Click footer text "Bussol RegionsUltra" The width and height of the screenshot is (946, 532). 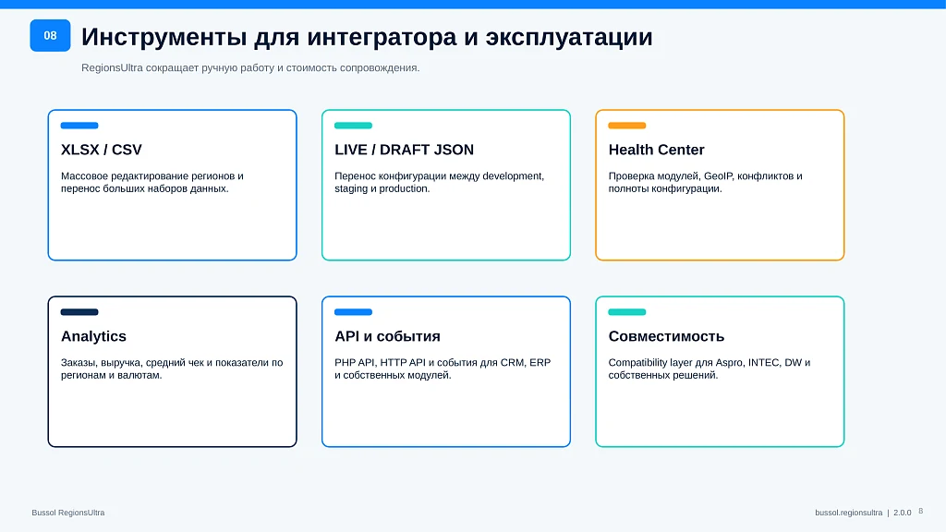click(68, 513)
